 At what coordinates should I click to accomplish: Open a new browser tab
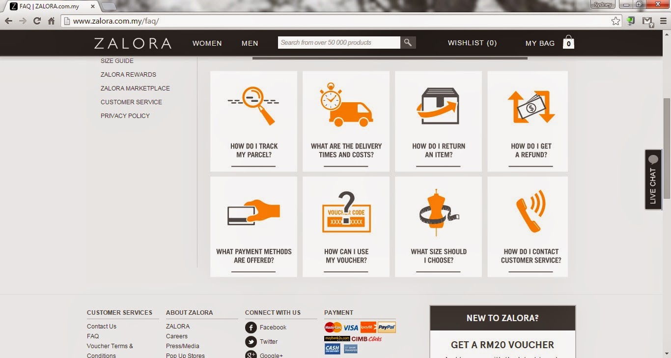click(109, 6)
